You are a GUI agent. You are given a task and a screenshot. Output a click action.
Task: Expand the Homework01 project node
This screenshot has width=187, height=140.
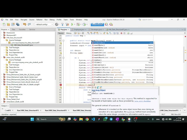[2, 35]
